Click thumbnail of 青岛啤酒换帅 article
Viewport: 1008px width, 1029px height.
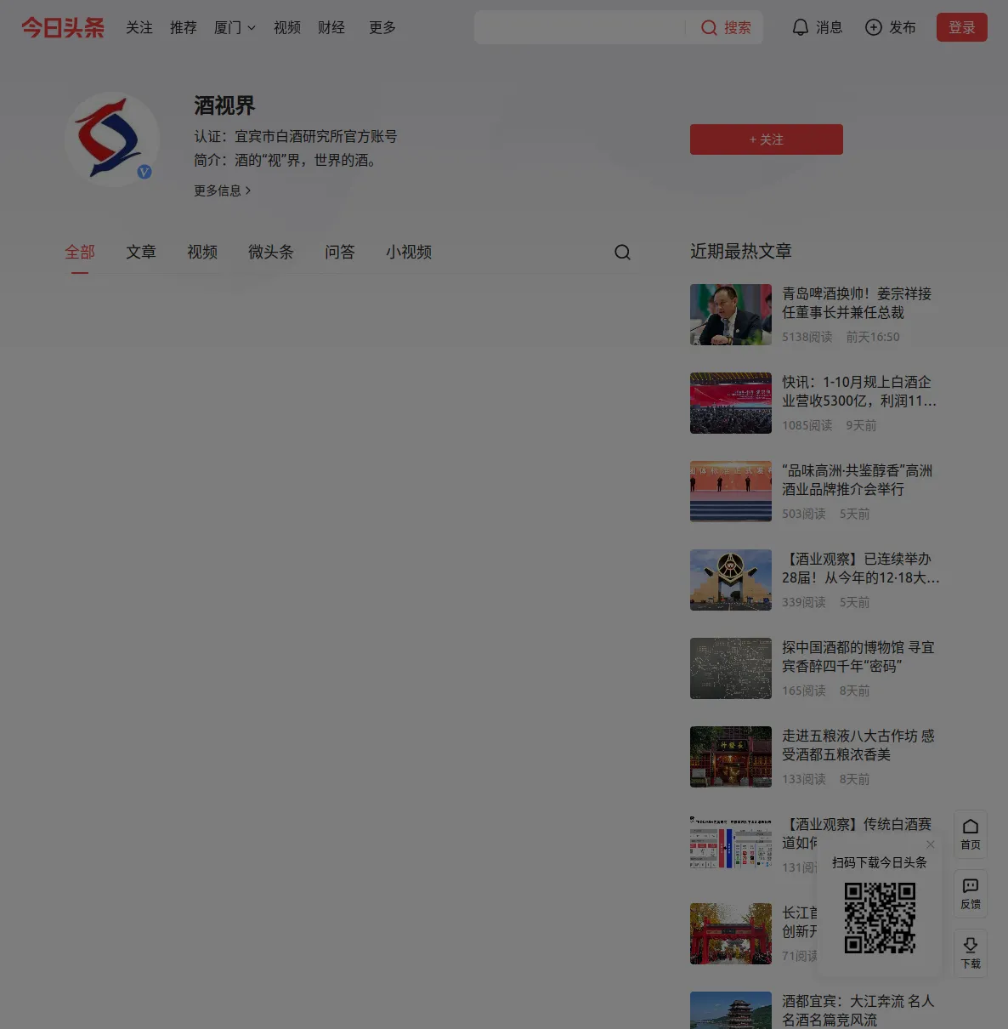pos(731,315)
